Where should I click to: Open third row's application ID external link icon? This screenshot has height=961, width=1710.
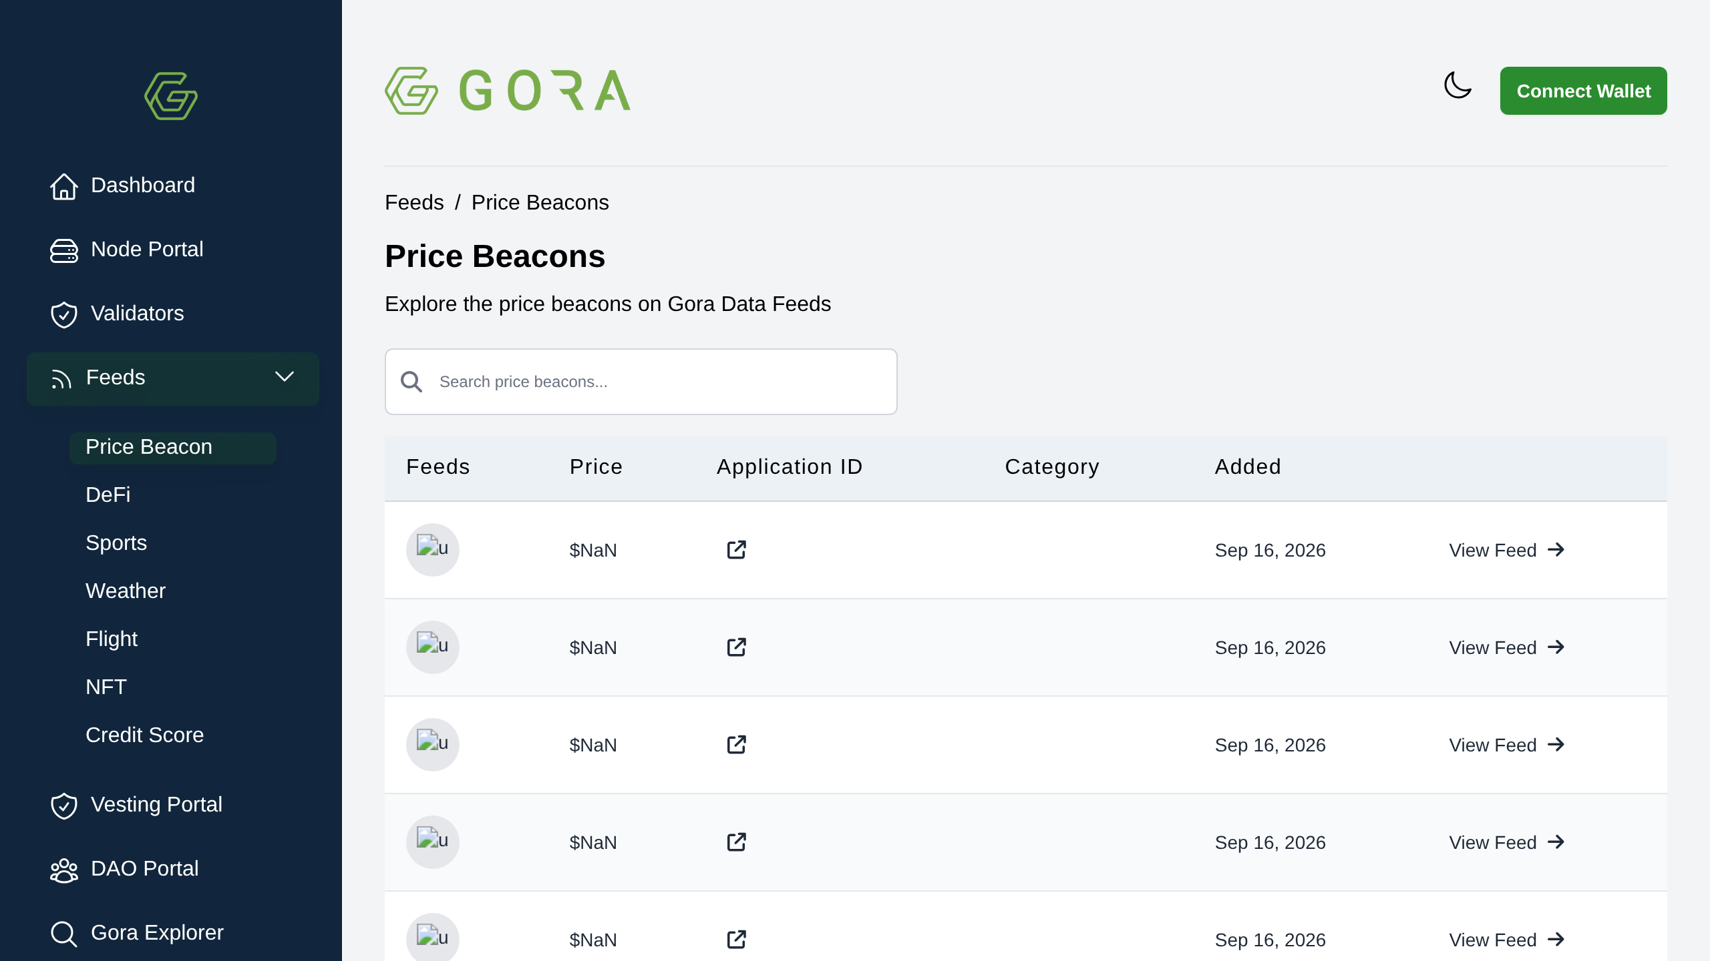[736, 744]
